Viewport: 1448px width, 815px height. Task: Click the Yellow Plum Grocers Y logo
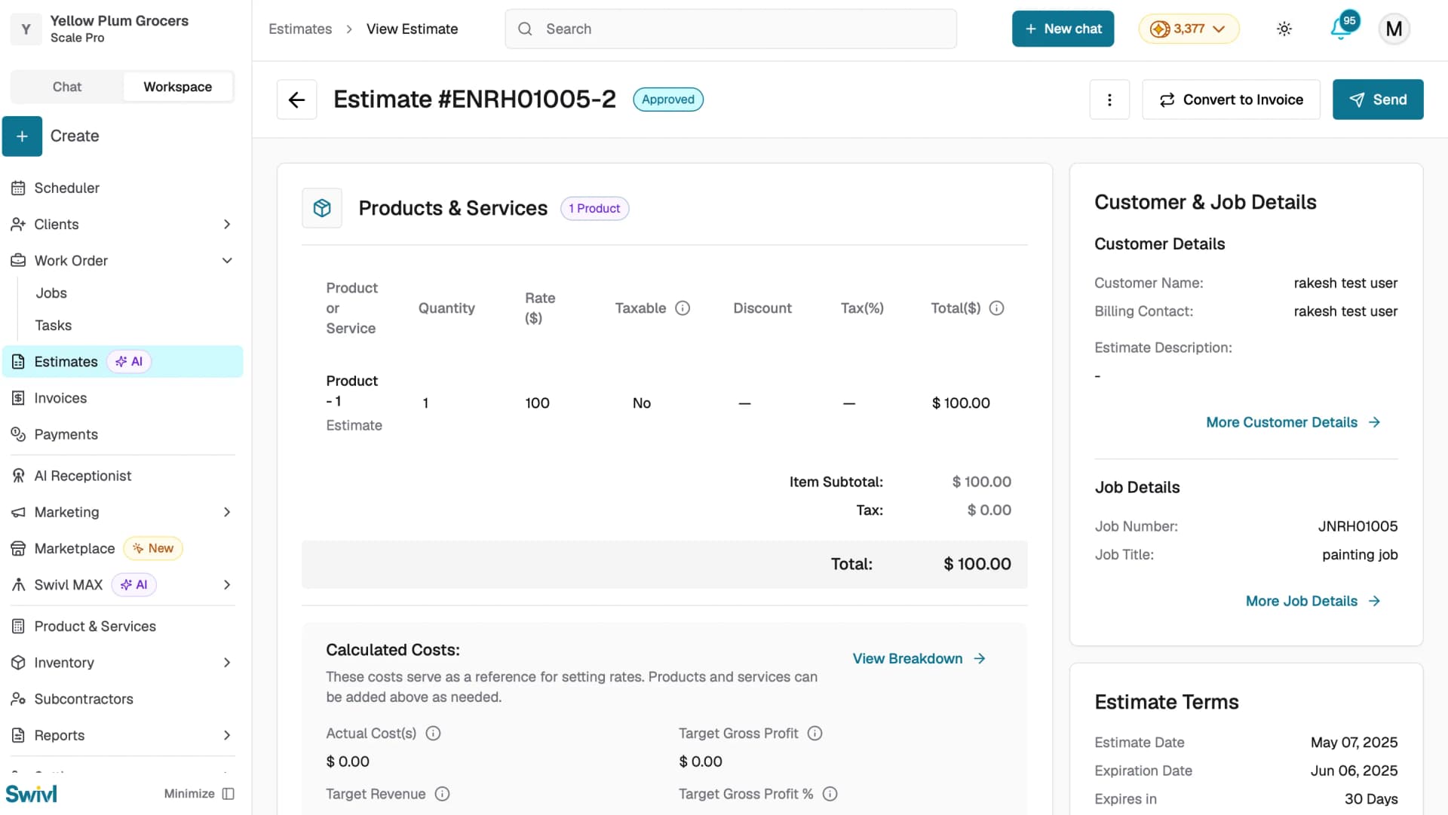pos(26,29)
